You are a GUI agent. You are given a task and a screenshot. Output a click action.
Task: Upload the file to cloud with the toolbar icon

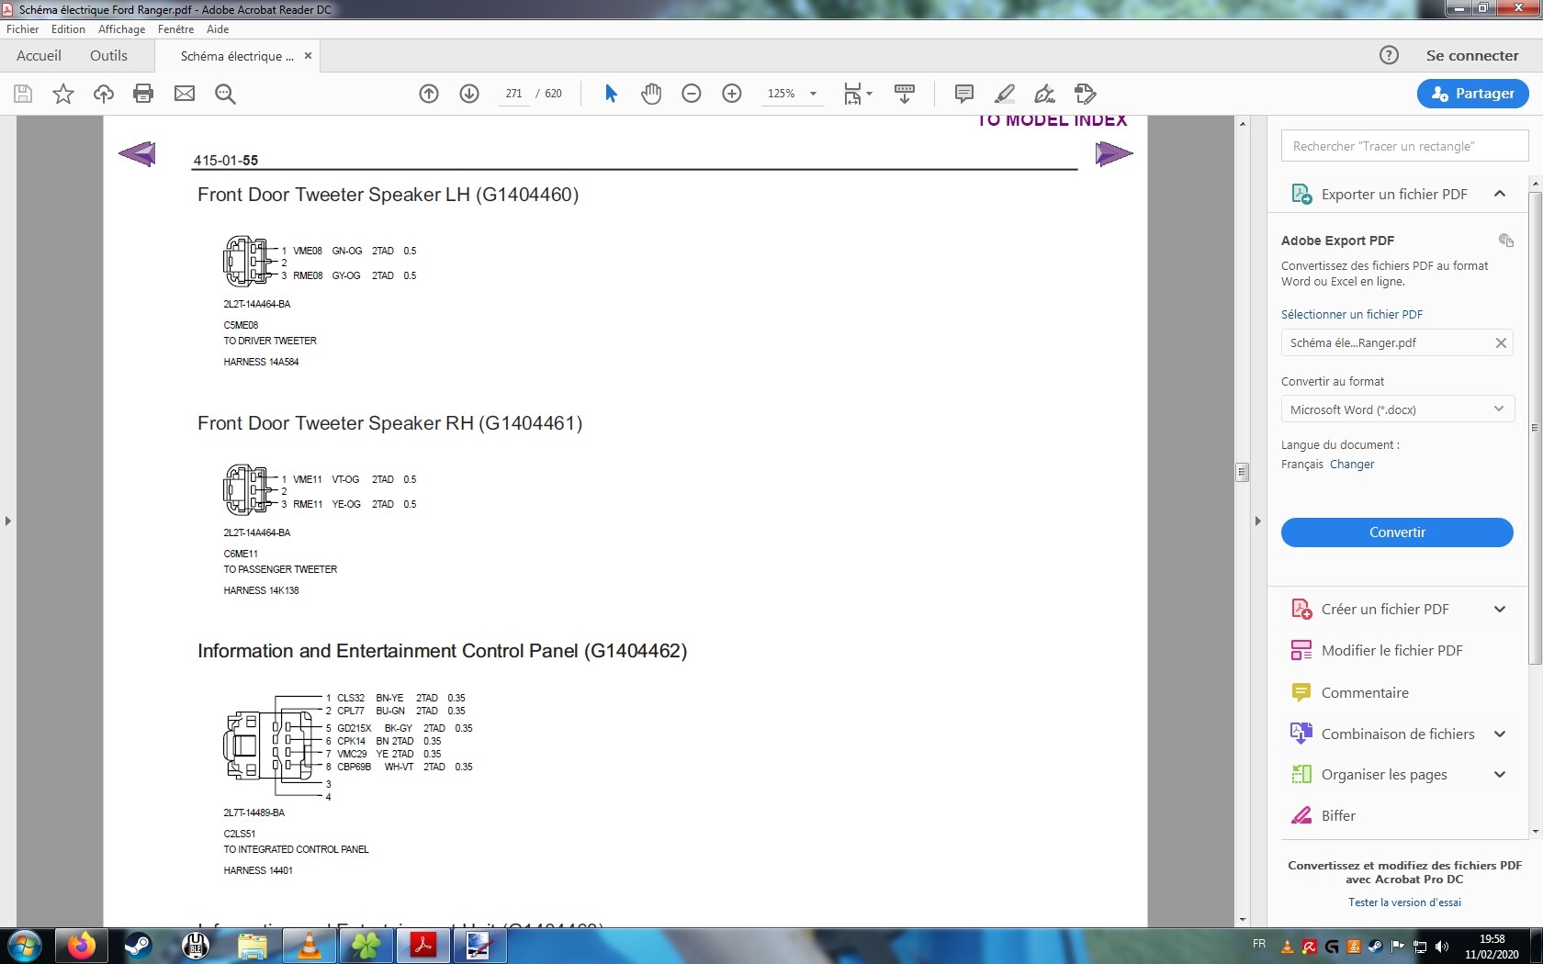tap(104, 94)
